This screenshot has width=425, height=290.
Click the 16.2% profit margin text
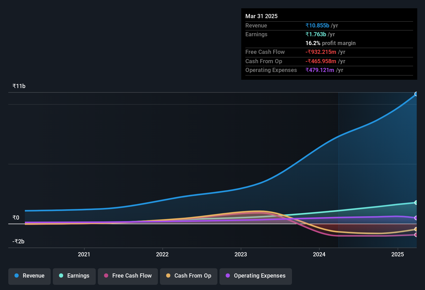(331, 43)
